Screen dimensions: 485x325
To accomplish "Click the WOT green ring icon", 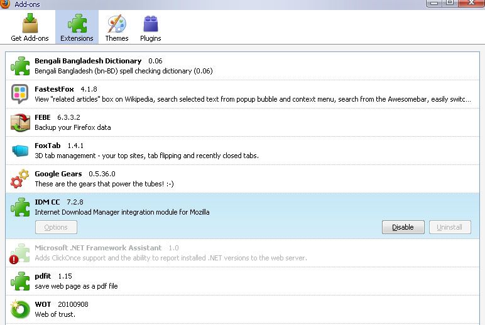I will 20,309.
